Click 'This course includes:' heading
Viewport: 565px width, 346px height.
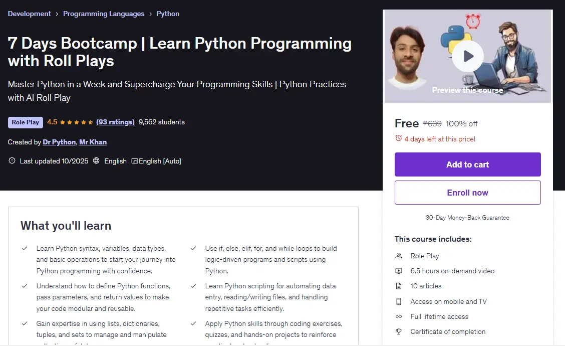pos(433,239)
